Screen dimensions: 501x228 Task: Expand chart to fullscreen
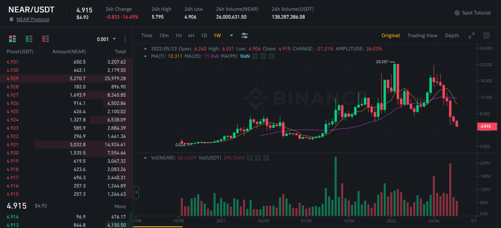(x=471, y=36)
